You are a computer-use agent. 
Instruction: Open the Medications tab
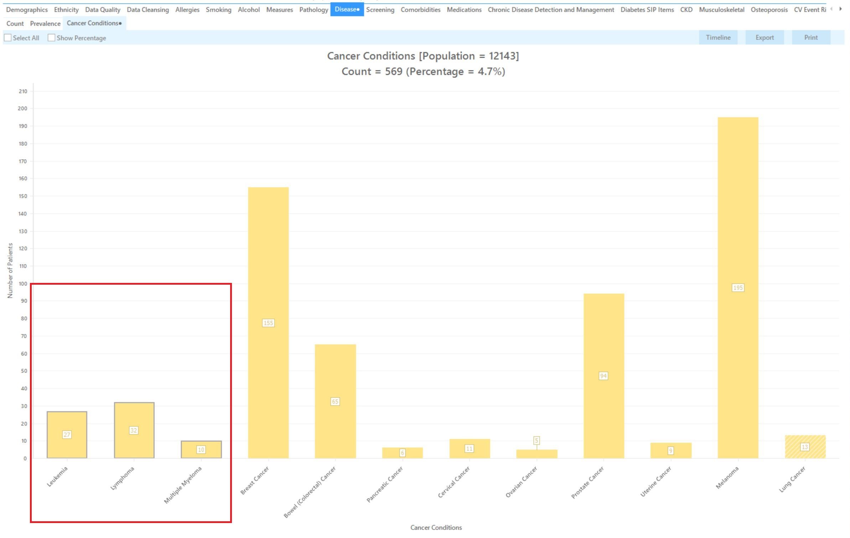click(x=464, y=10)
